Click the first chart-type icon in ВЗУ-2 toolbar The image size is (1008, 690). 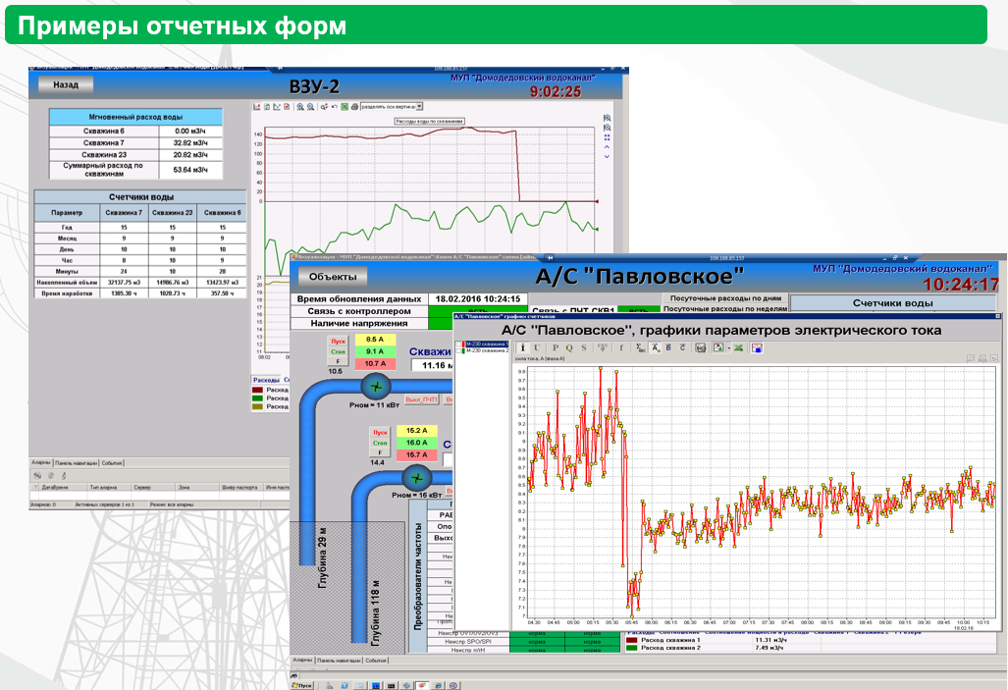pos(256,107)
